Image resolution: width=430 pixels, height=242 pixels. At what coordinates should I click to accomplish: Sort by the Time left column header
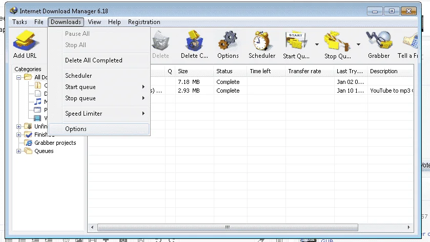(x=267, y=71)
